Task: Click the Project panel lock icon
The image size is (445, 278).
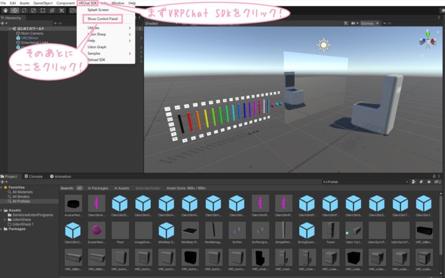Action: [434, 176]
